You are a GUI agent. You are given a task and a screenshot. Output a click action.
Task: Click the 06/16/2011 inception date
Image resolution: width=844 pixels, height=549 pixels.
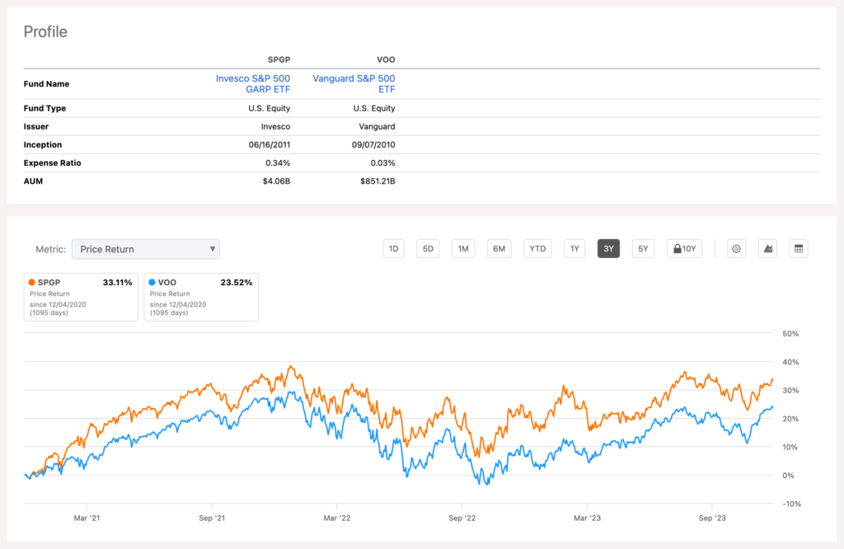[270, 145]
